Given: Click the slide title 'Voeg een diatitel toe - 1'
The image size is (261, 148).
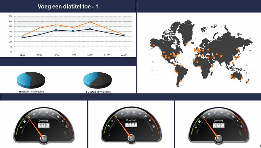Looking at the screenshot, I should pyautogui.click(x=68, y=6).
